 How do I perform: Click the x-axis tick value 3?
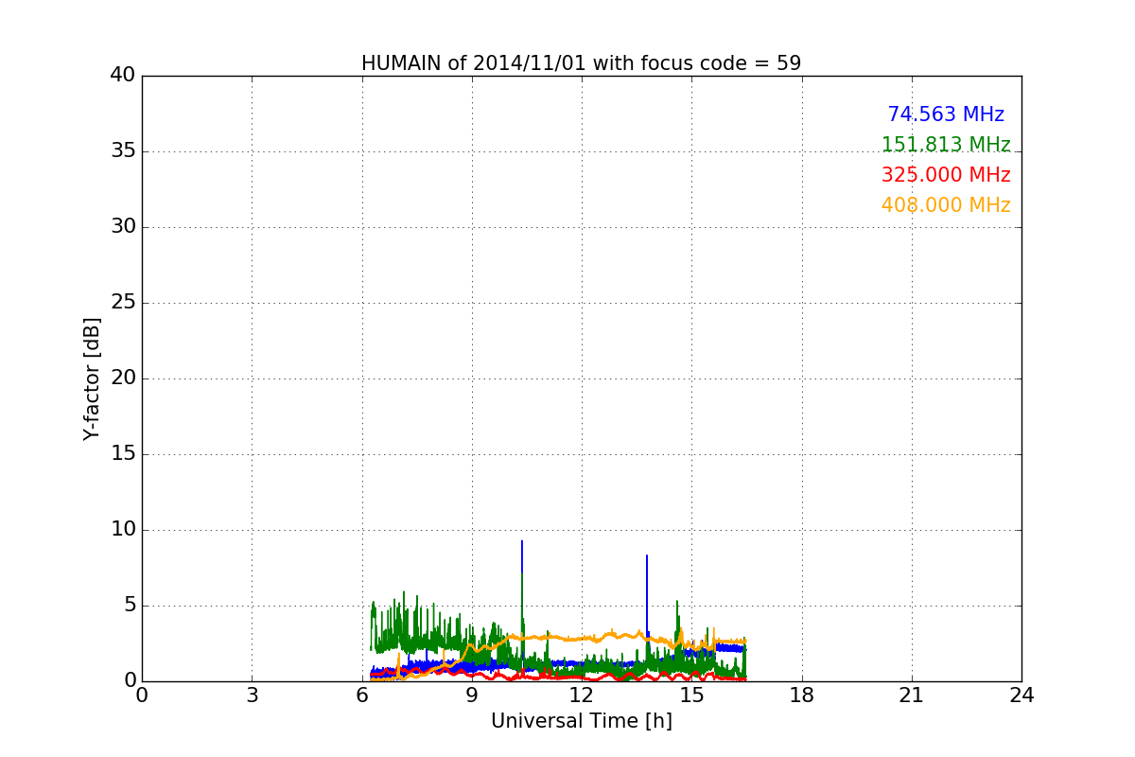(252, 695)
